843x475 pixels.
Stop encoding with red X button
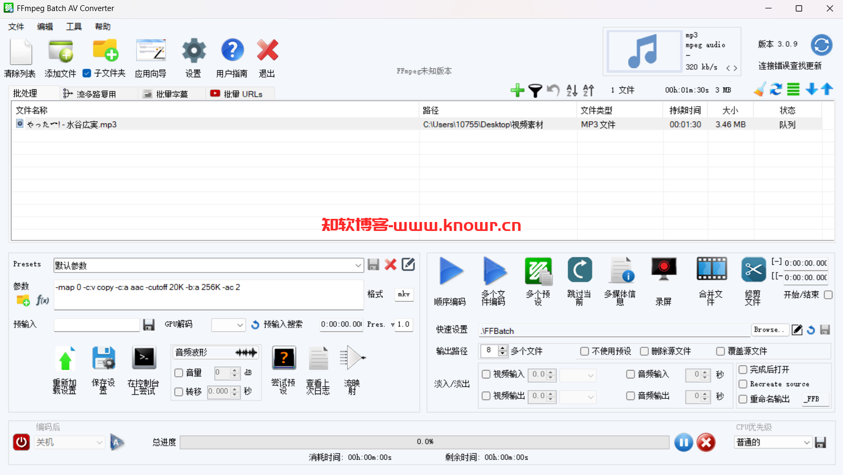click(706, 442)
